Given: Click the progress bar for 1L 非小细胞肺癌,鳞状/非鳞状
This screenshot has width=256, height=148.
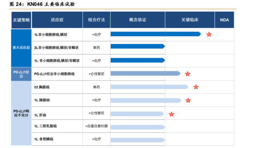Looking at the screenshot, I should pyautogui.click(x=138, y=60).
